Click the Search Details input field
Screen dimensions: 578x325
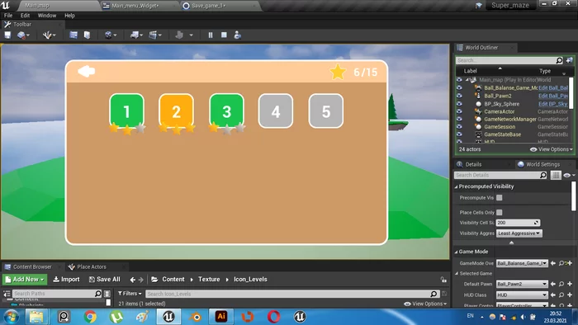click(500, 175)
